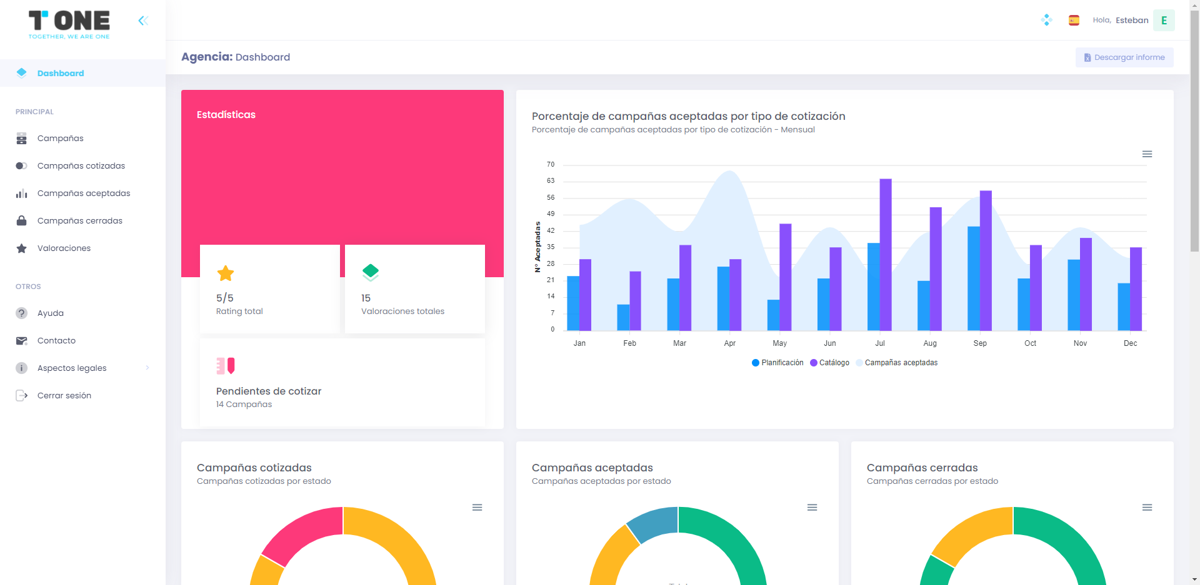Click the teal-blue segment of Campañas aceptadas donut

coord(655,522)
